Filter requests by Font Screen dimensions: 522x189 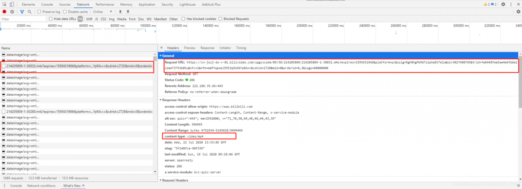pyautogui.click(x=133, y=19)
